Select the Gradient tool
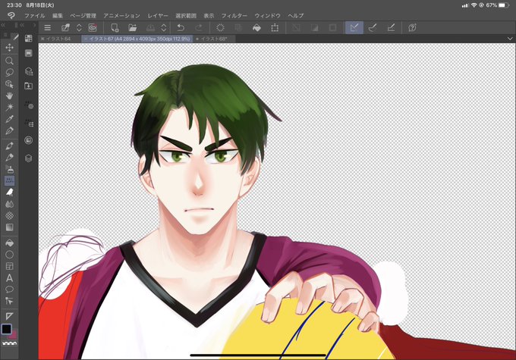The width and height of the screenshot is (516, 360). pyautogui.click(x=9, y=227)
